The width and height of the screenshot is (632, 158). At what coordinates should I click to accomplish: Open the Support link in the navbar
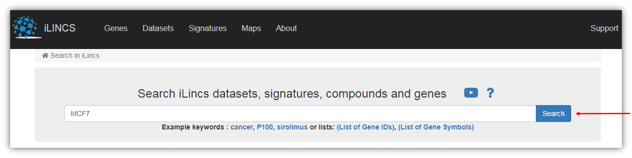point(604,28)
